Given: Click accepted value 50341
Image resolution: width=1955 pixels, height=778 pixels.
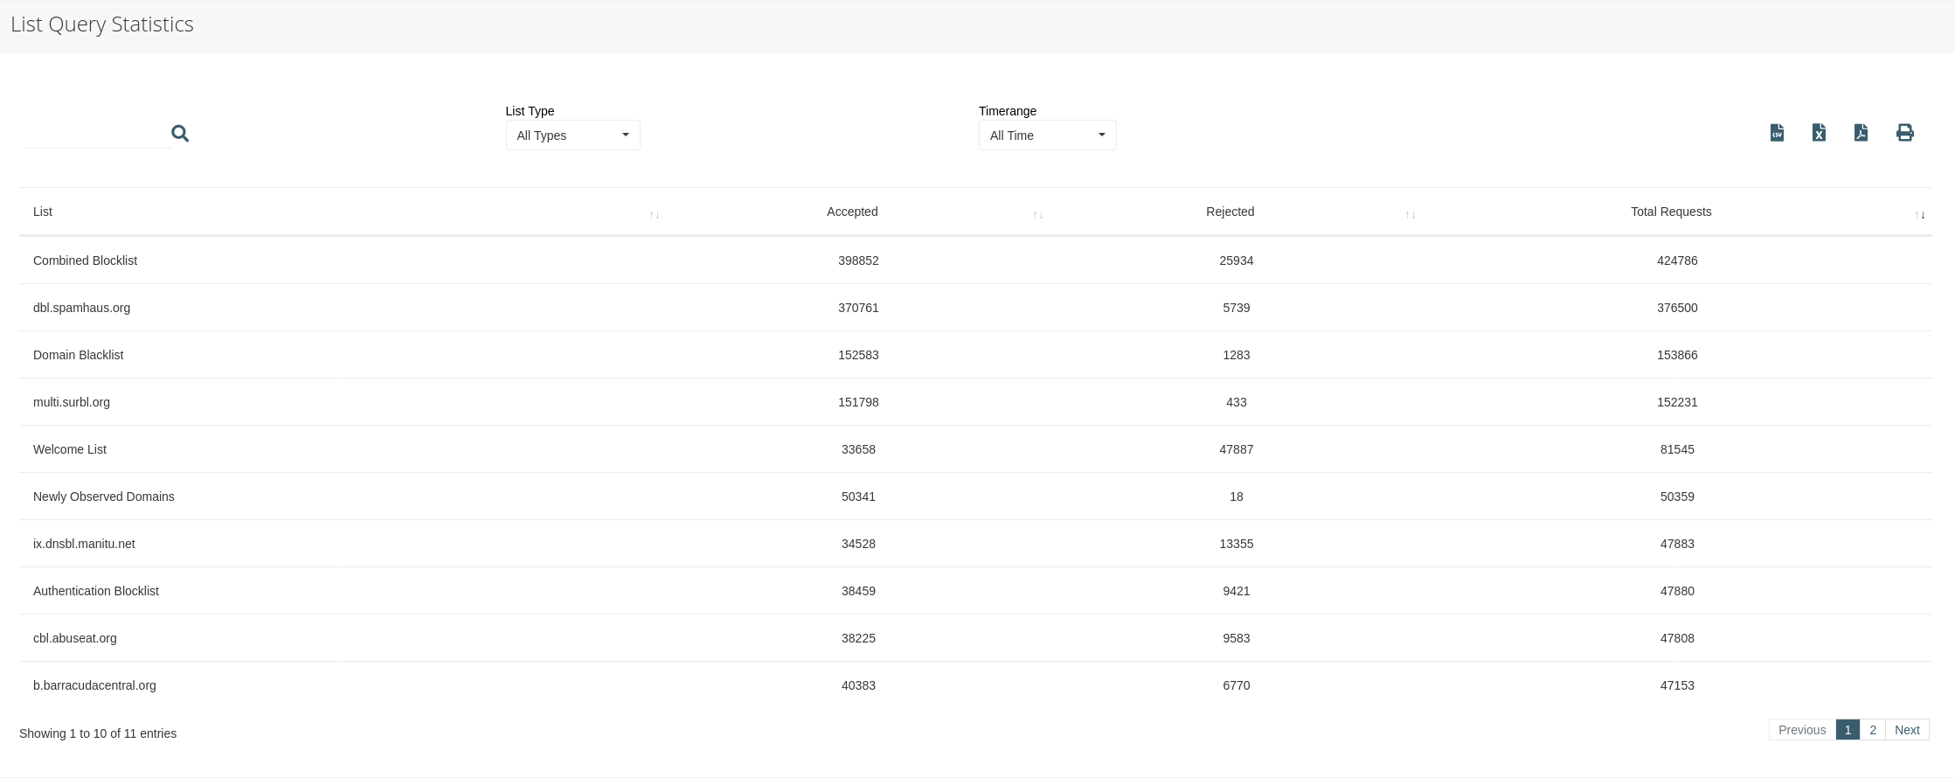Looking at the screenshot, I should (858, 497).
